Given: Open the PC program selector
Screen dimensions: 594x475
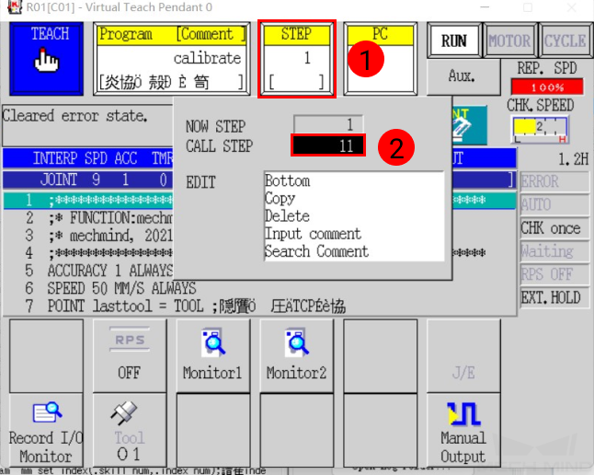Looking at the screenshot, I should (381, 58).
